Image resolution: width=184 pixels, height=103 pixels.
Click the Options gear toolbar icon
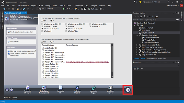click(89, 9)
